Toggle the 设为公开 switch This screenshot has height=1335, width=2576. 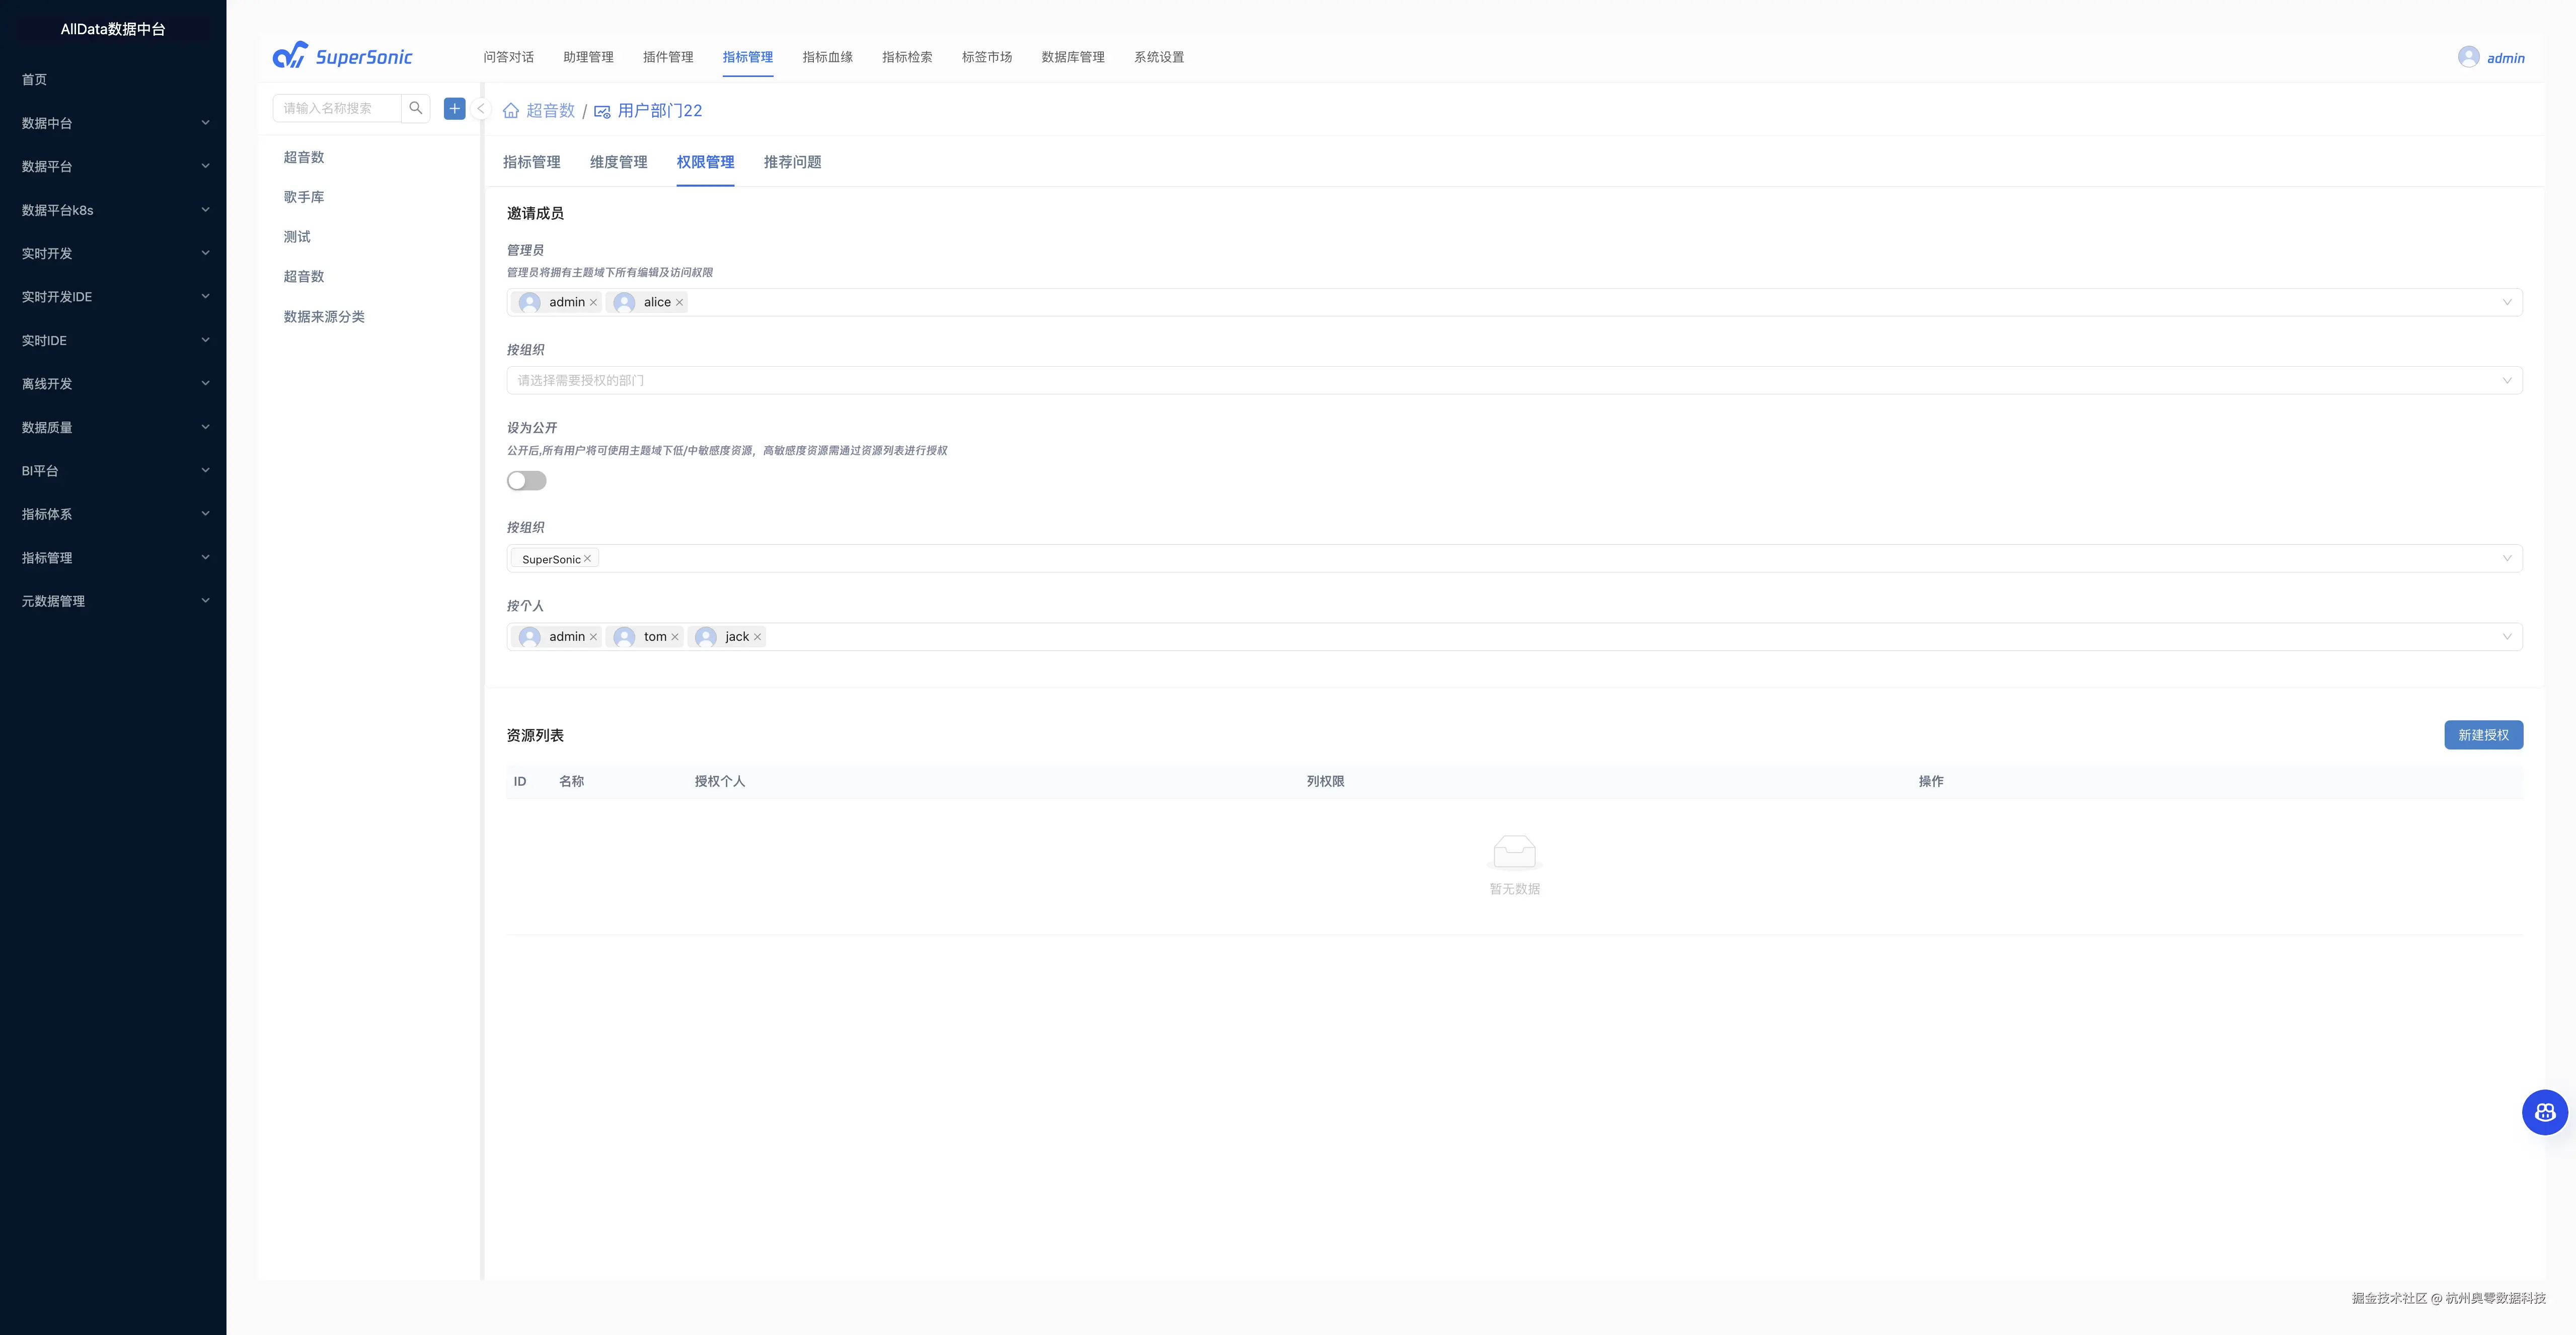pos(527,481)
